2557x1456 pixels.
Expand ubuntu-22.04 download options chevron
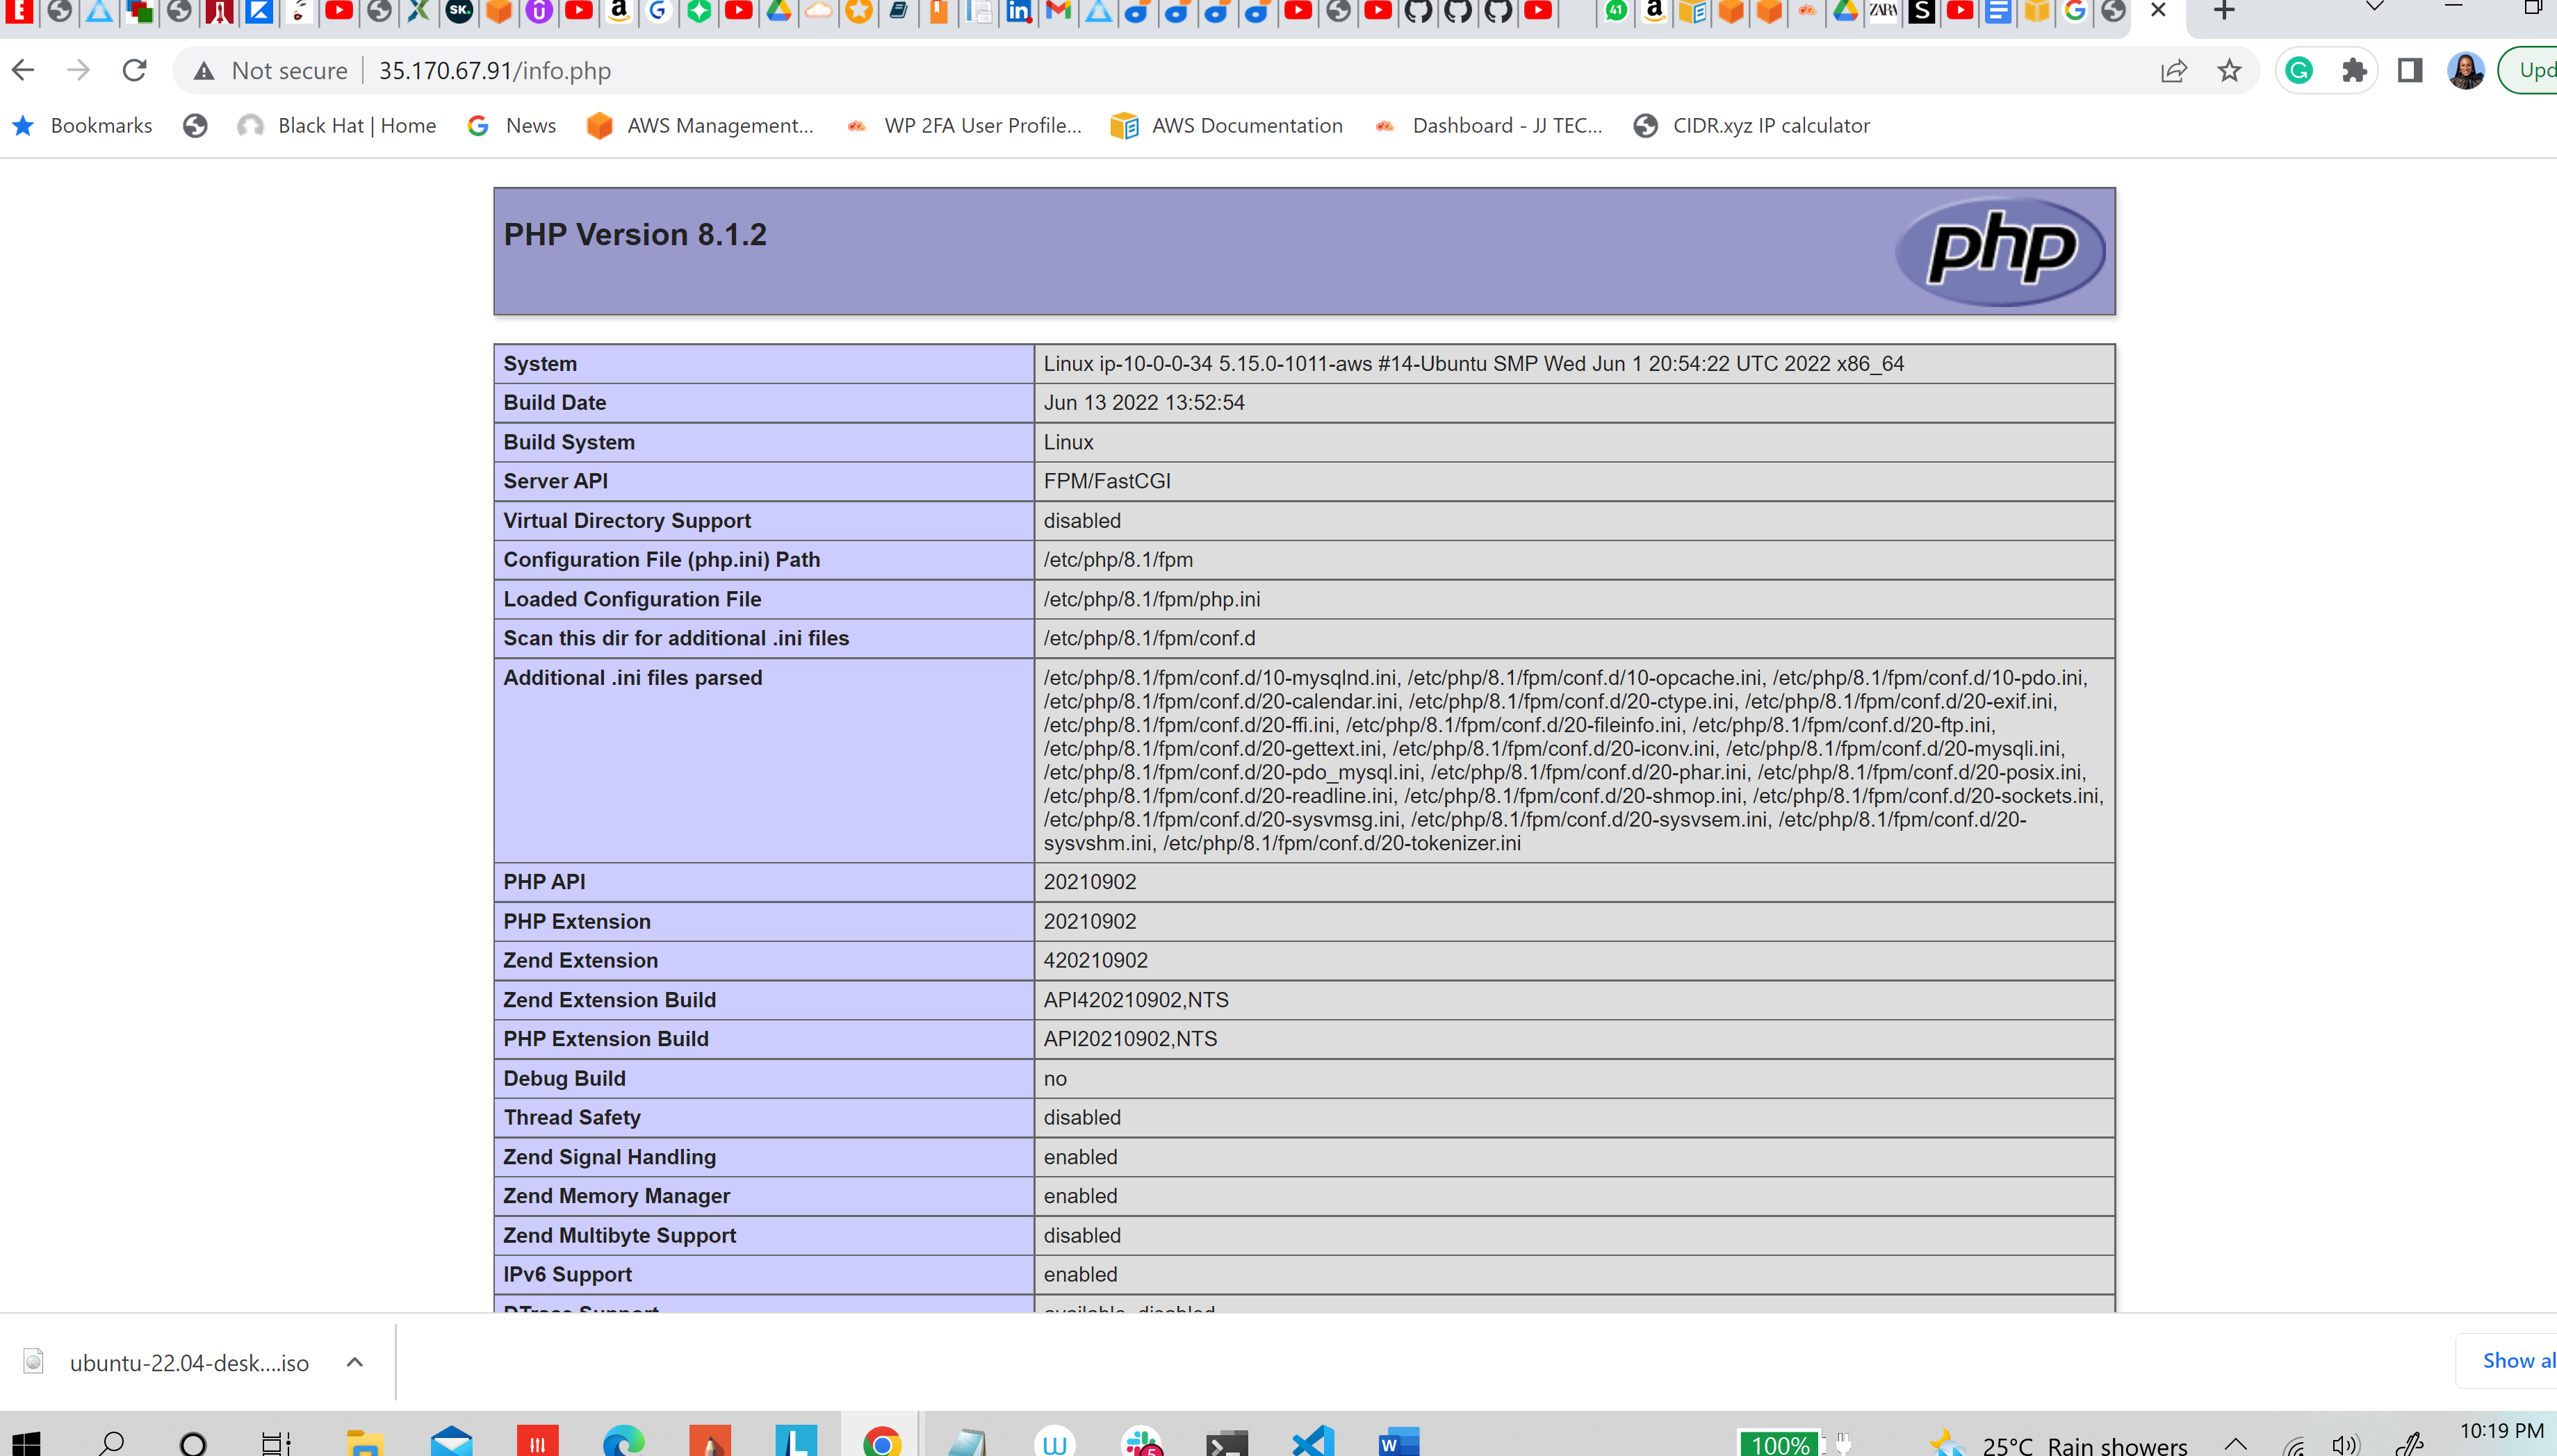[354, 1362]
